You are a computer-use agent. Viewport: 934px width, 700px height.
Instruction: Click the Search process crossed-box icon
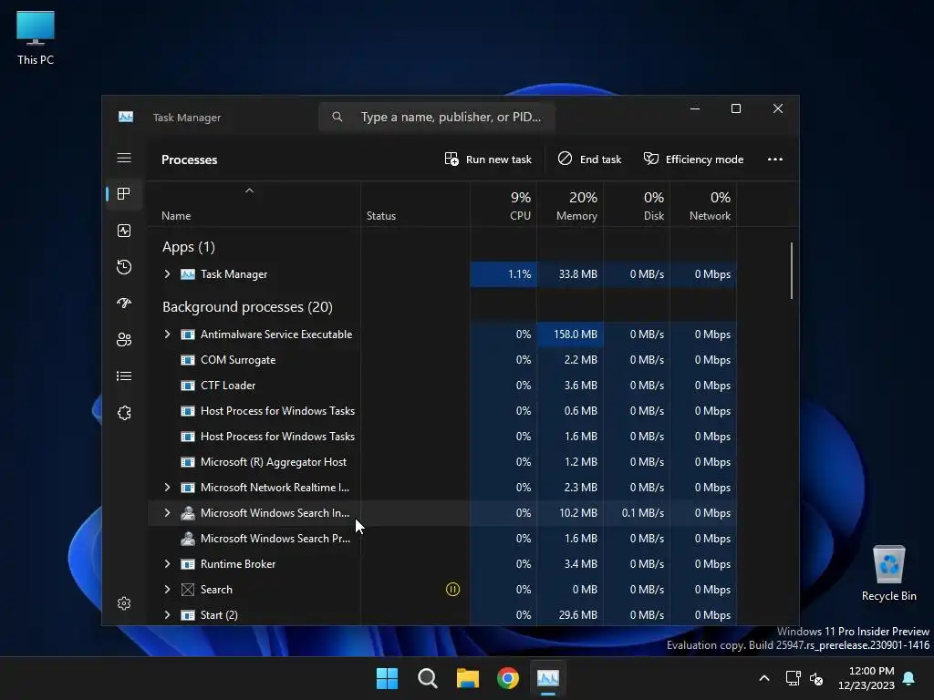point(188,590)
